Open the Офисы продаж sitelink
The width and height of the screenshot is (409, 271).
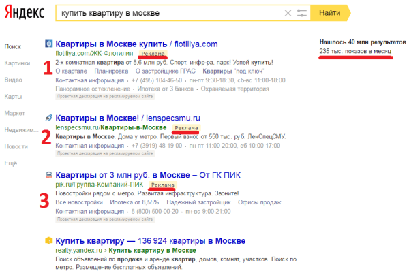coord(260,202)
